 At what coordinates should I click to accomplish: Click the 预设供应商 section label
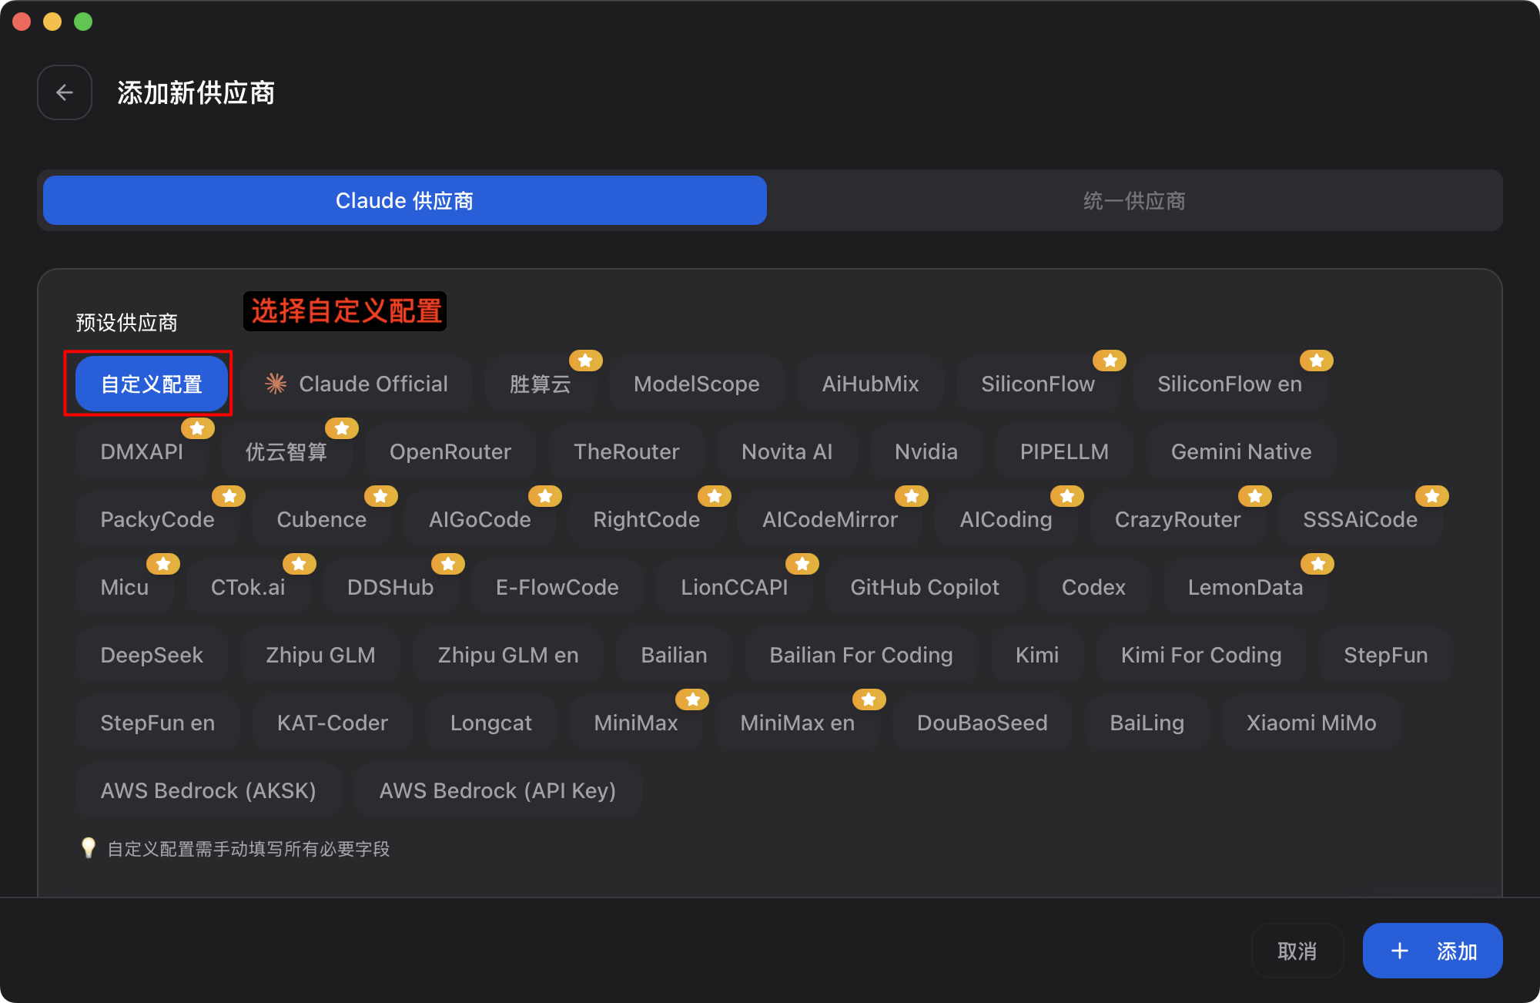pos(127,323)
